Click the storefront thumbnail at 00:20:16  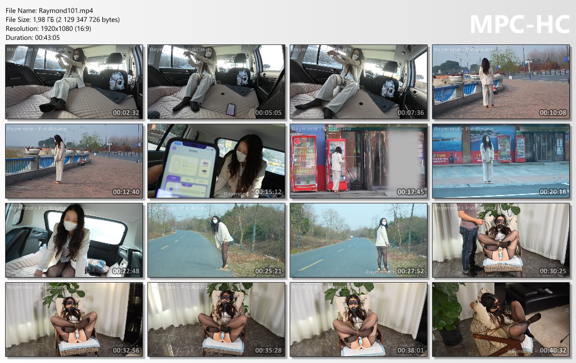click(x=501, y=161)
